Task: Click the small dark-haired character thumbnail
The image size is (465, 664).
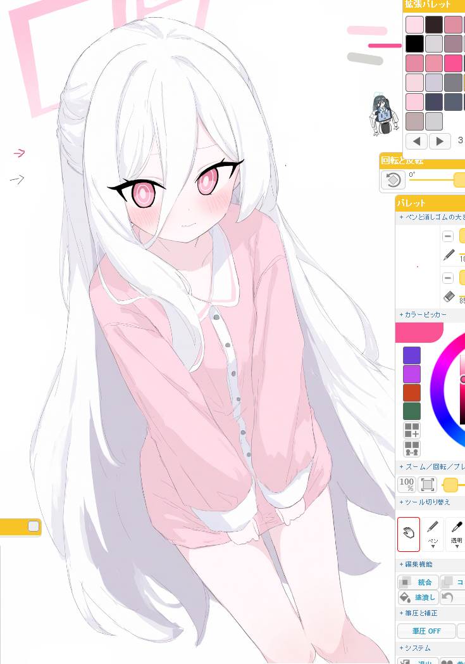Action: tap(384, 114)
